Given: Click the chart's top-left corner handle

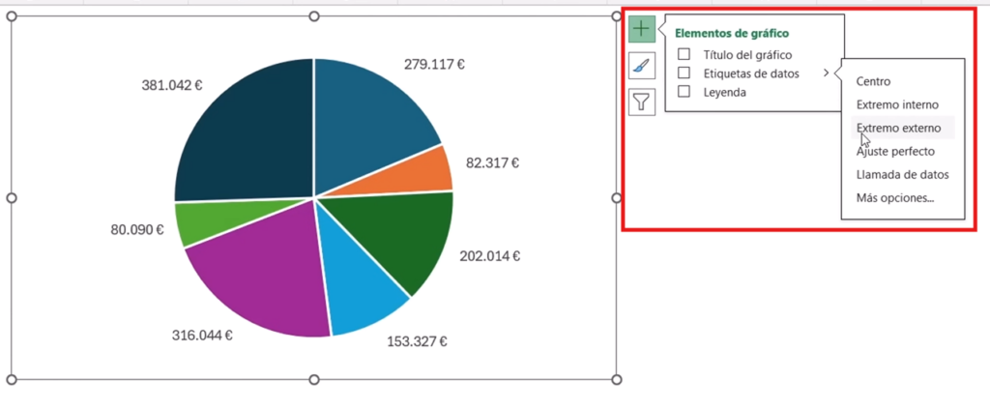Looking at the screenshot, I should (x=11, y=16).
